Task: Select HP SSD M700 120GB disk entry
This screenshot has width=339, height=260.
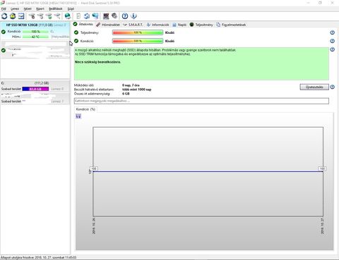Action: point(35,31)
